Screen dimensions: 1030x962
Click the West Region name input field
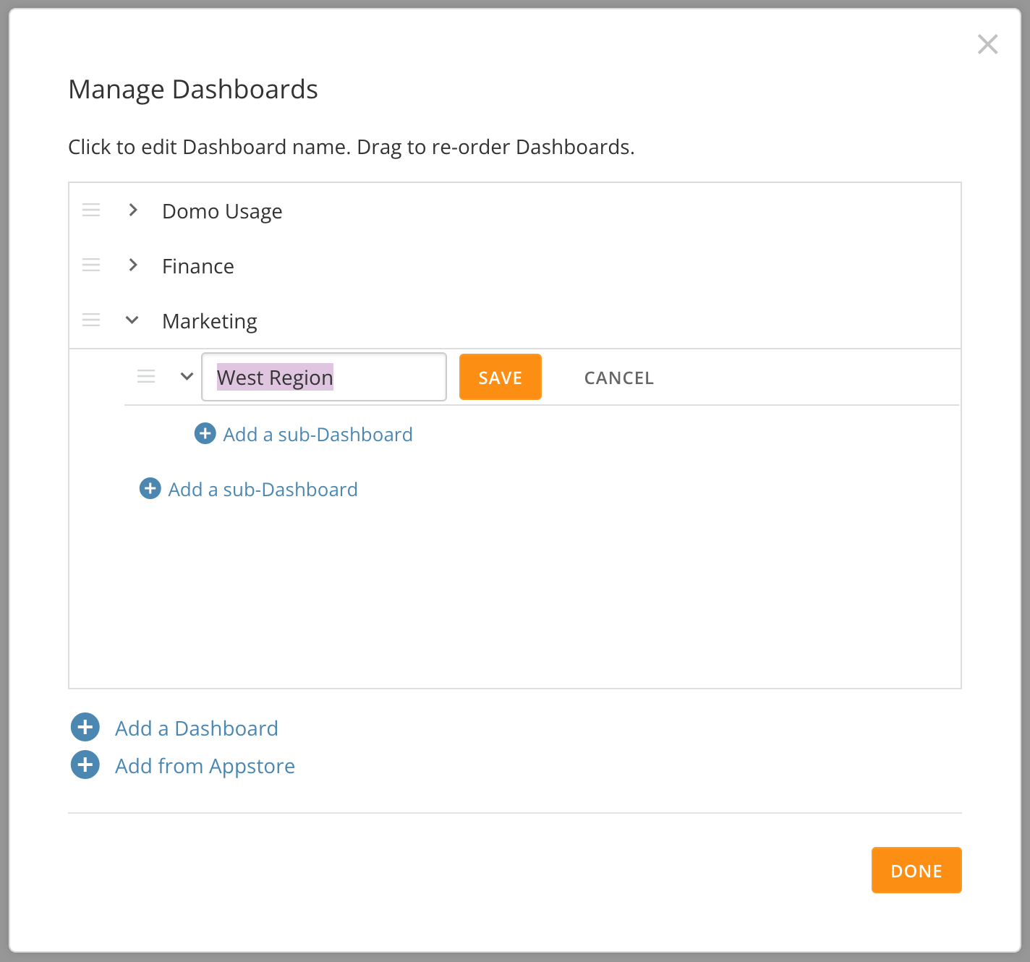coord(324,377)
